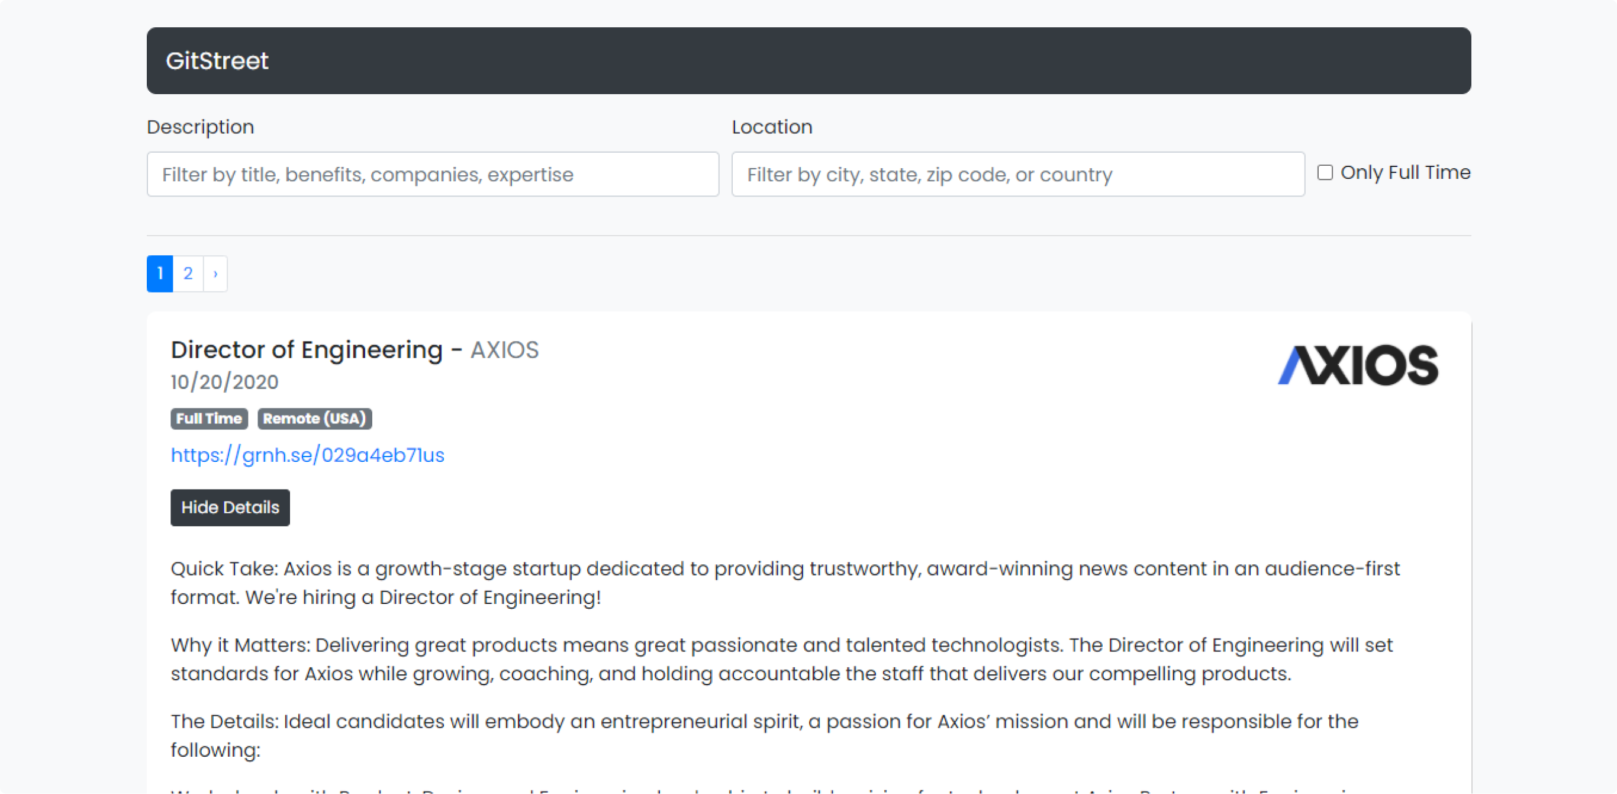Click the Location label
The width and height of the screenshot is (1617, 794).
(x=772, y=127)
